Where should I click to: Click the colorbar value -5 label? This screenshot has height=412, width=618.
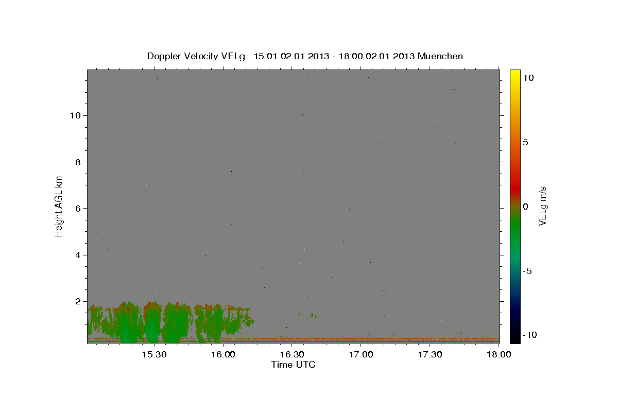click(528, 271)
